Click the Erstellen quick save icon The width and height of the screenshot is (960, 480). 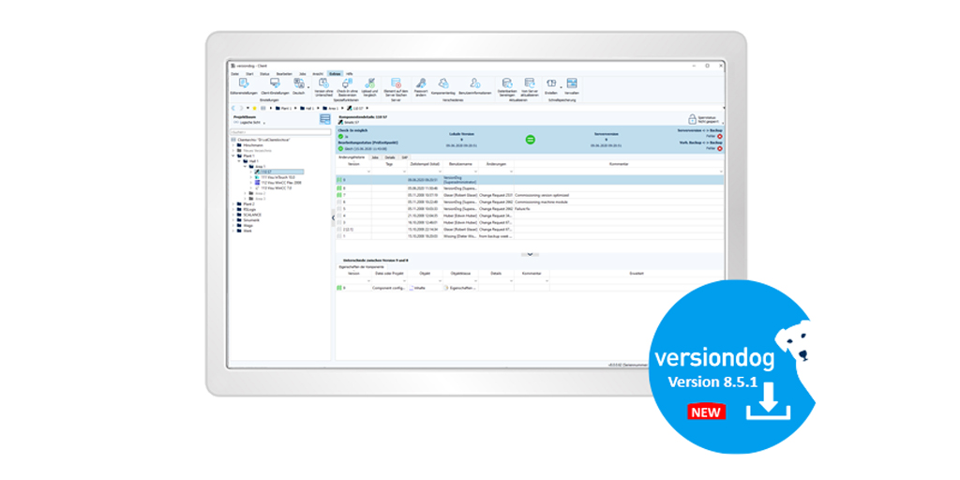[x=551, y=83]
